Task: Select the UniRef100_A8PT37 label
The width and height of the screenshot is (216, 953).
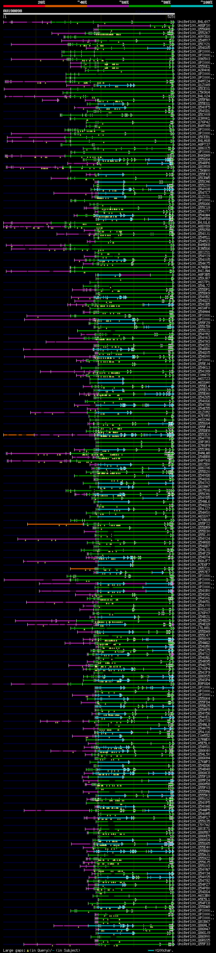Action: tap(194, 145)
